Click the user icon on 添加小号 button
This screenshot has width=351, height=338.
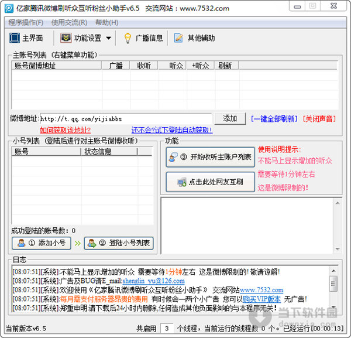pos(22,243)
